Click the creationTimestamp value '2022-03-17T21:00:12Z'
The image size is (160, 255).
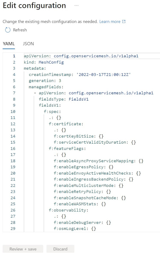103,75
